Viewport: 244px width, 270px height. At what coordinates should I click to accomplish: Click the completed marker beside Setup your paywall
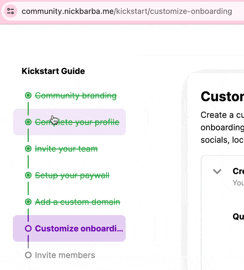[28, 175]
